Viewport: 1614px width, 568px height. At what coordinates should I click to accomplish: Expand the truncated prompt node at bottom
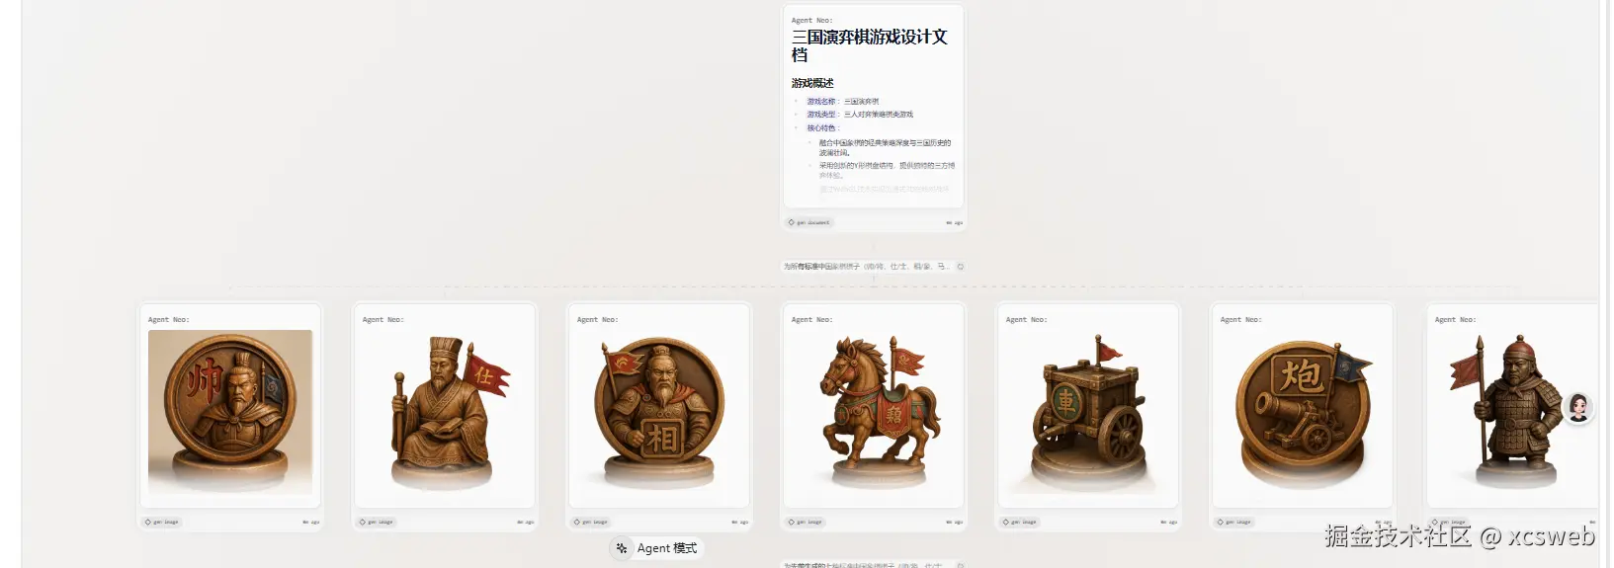(x=863, y=565)
